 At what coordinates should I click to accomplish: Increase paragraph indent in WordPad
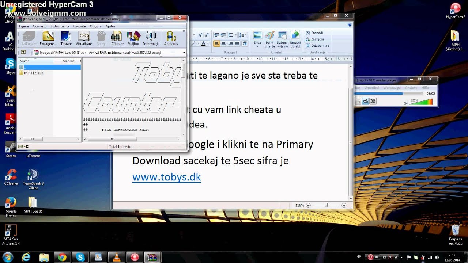tap(223, 35)
